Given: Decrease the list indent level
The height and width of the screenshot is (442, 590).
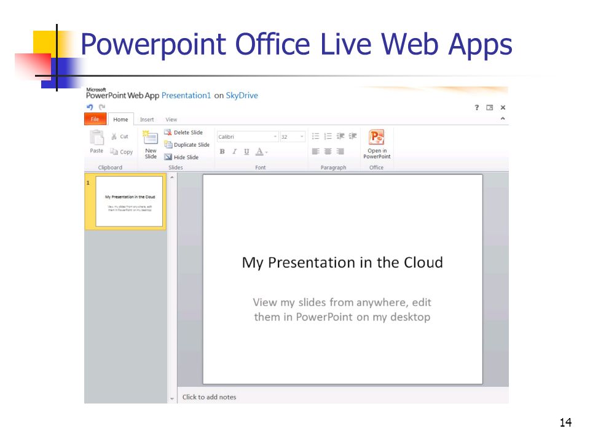Looking at the screenshot, I should point(340,136).
